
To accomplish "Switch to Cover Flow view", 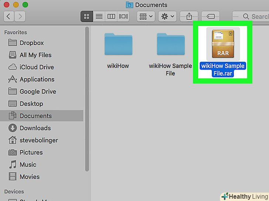I will (123, 17).
